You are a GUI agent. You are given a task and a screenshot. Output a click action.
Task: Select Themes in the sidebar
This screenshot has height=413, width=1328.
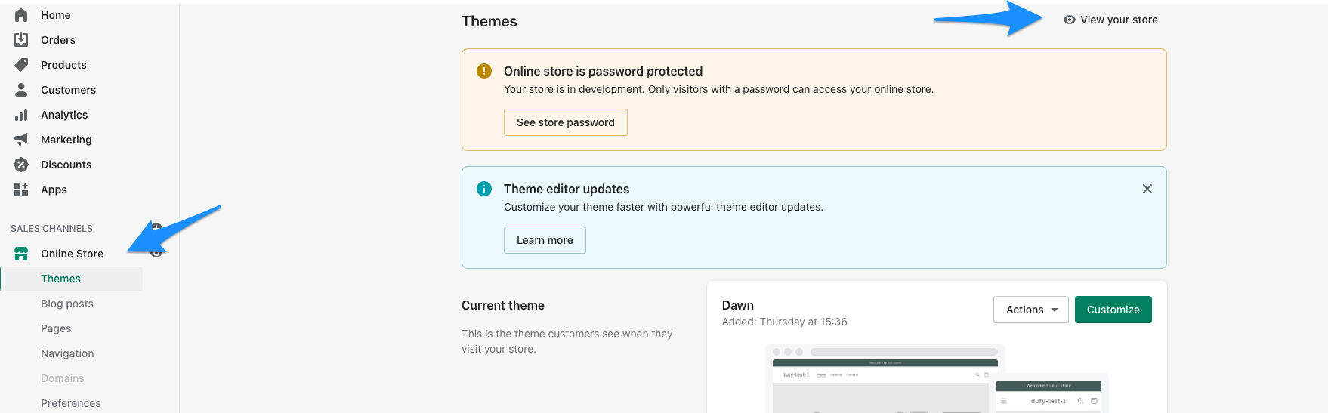[x=60, y=279]
